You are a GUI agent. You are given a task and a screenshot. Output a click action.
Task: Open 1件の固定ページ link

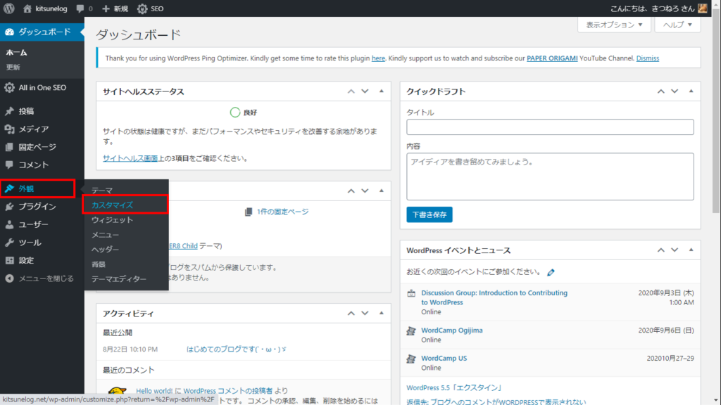[282, 212]
